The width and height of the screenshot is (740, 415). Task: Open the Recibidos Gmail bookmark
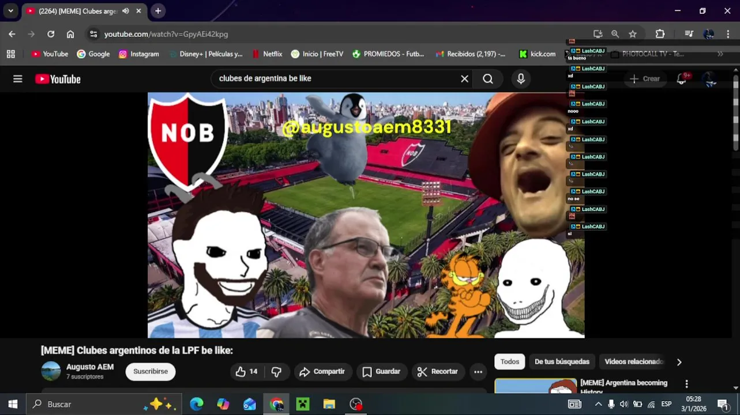click(470, 54)
